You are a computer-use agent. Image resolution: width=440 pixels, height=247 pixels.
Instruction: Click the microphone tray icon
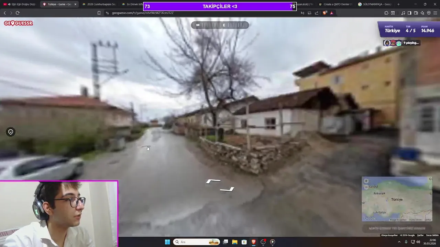[x=406, y=242]
